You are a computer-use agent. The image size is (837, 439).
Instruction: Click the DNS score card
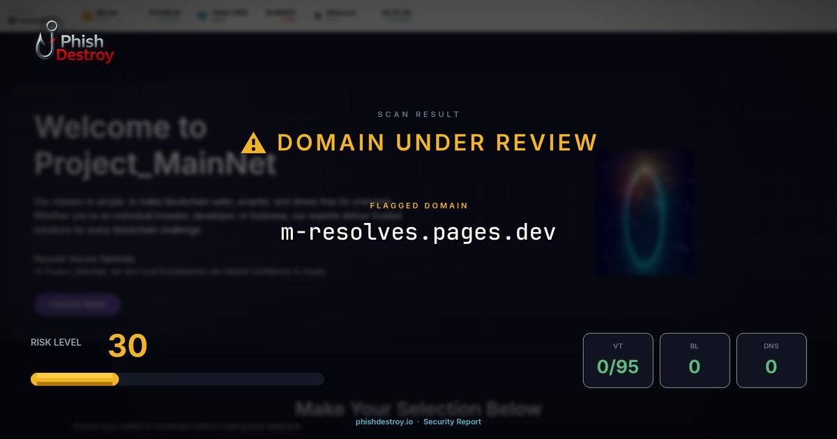click(x=771, y=360)
